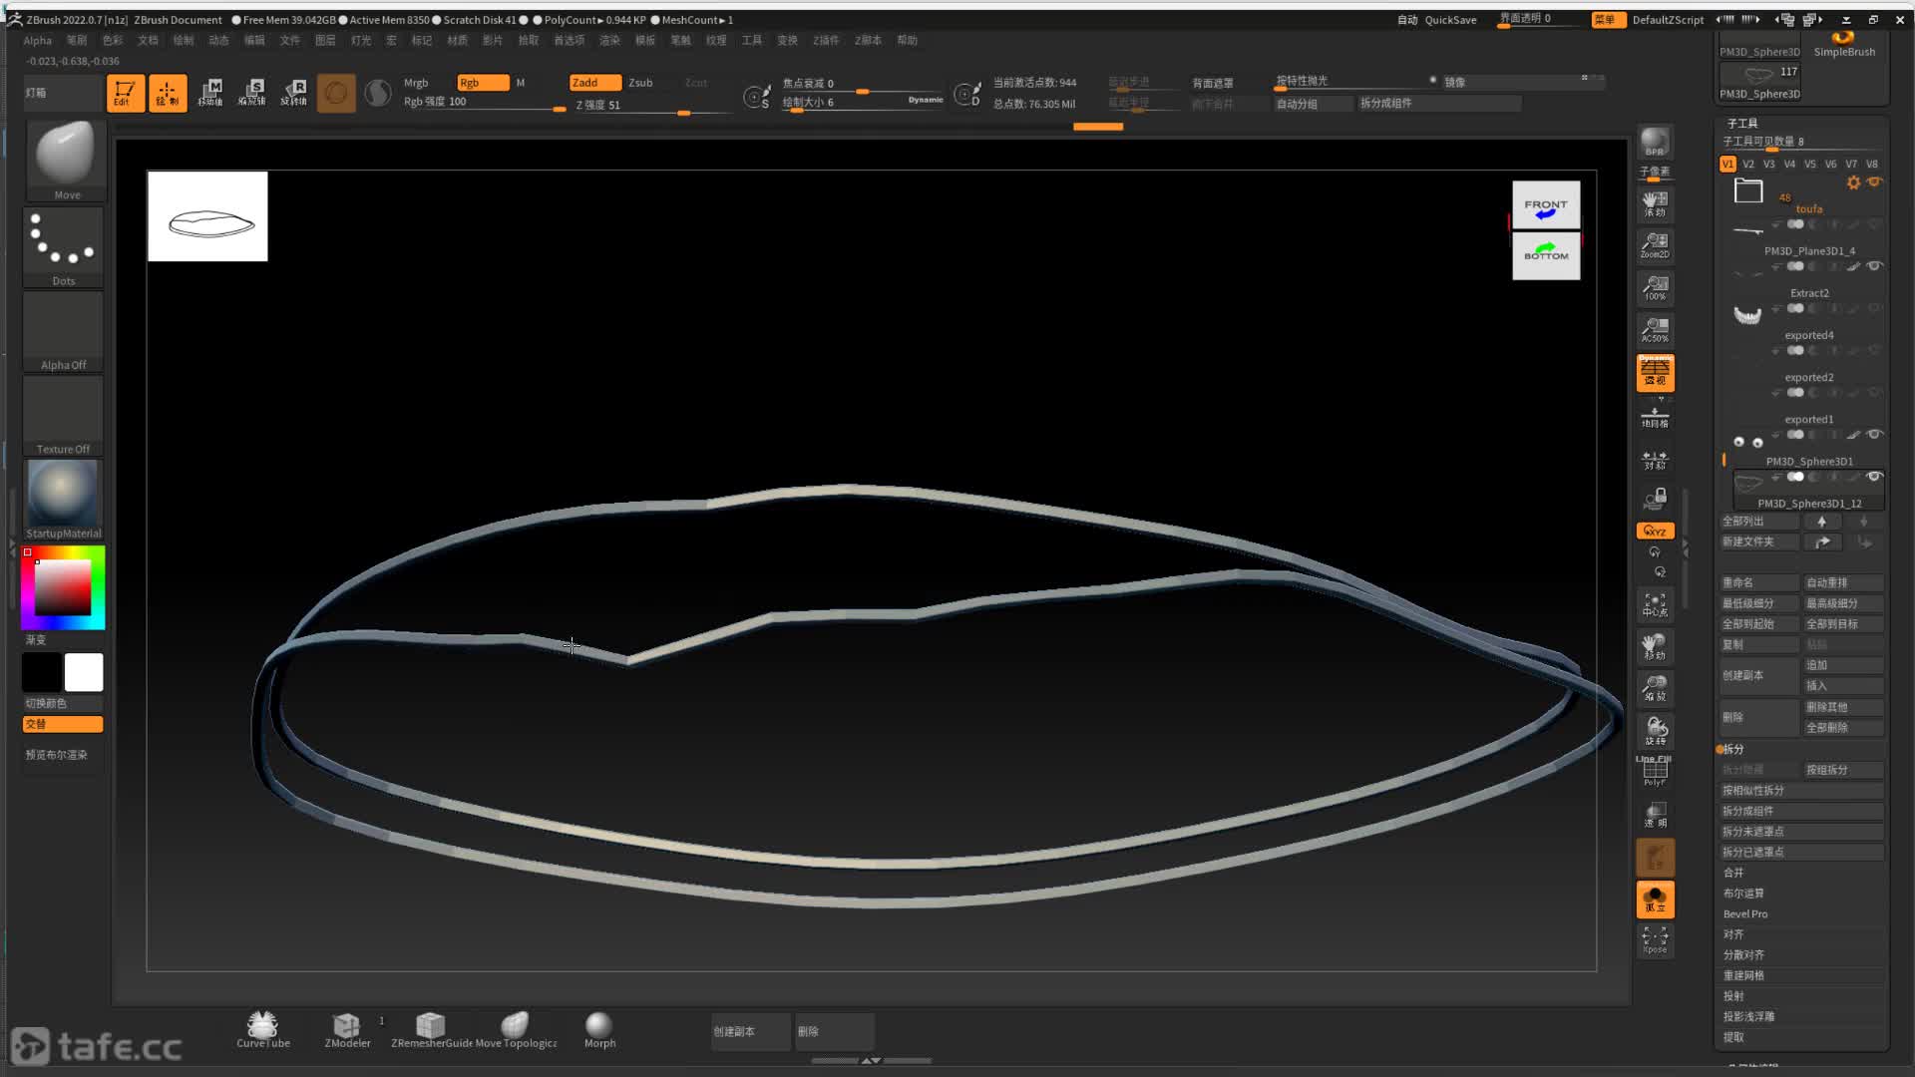Select the CurveTube brush
Viewport: 1915px width, 1077px height.
(x=263, y=1030)
